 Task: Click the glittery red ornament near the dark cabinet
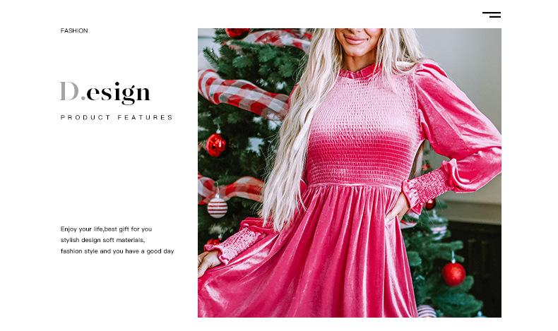coord(453,274)
